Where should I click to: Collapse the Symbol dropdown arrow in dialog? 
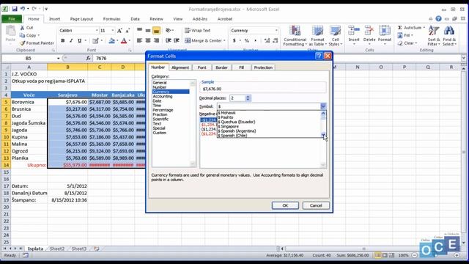click(x=323, y=106)
